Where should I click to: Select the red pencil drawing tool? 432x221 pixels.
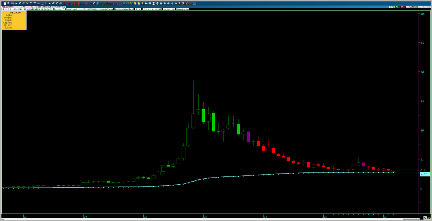click(27, 4)
